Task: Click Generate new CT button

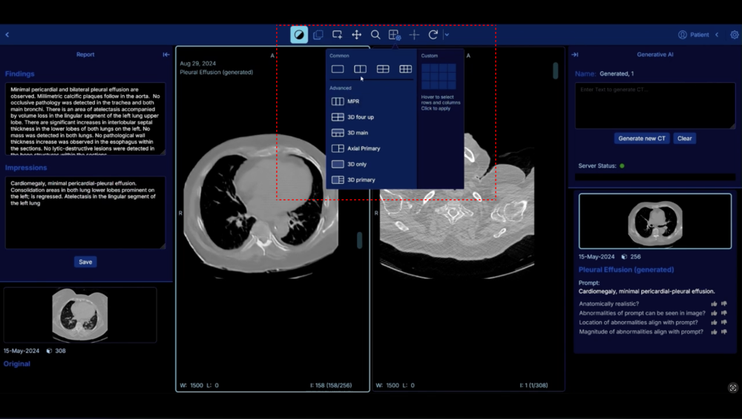Action: [642, 139]
